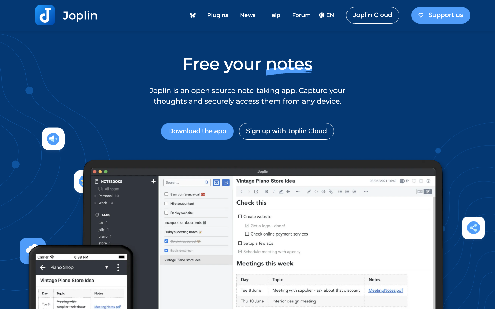Navigate to the Forum menu item

click(x=301, y=15)
